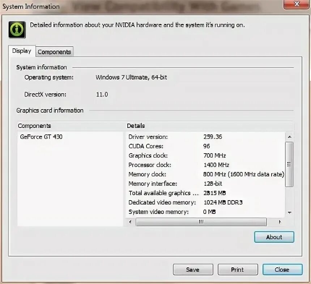The width and height of the screenshot is (311, 284).
Task: Click the Graphics clock: label
Action: coord(148,156)
